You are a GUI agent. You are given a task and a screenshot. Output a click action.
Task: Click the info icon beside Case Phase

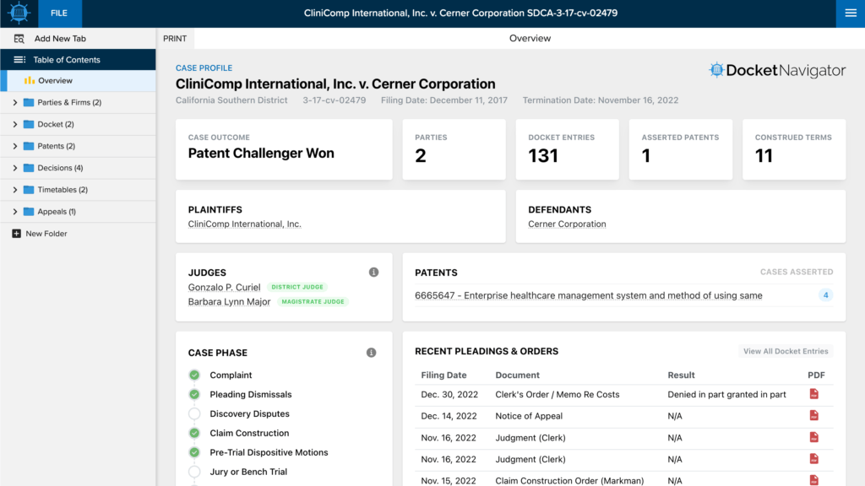tap(372, 353)
